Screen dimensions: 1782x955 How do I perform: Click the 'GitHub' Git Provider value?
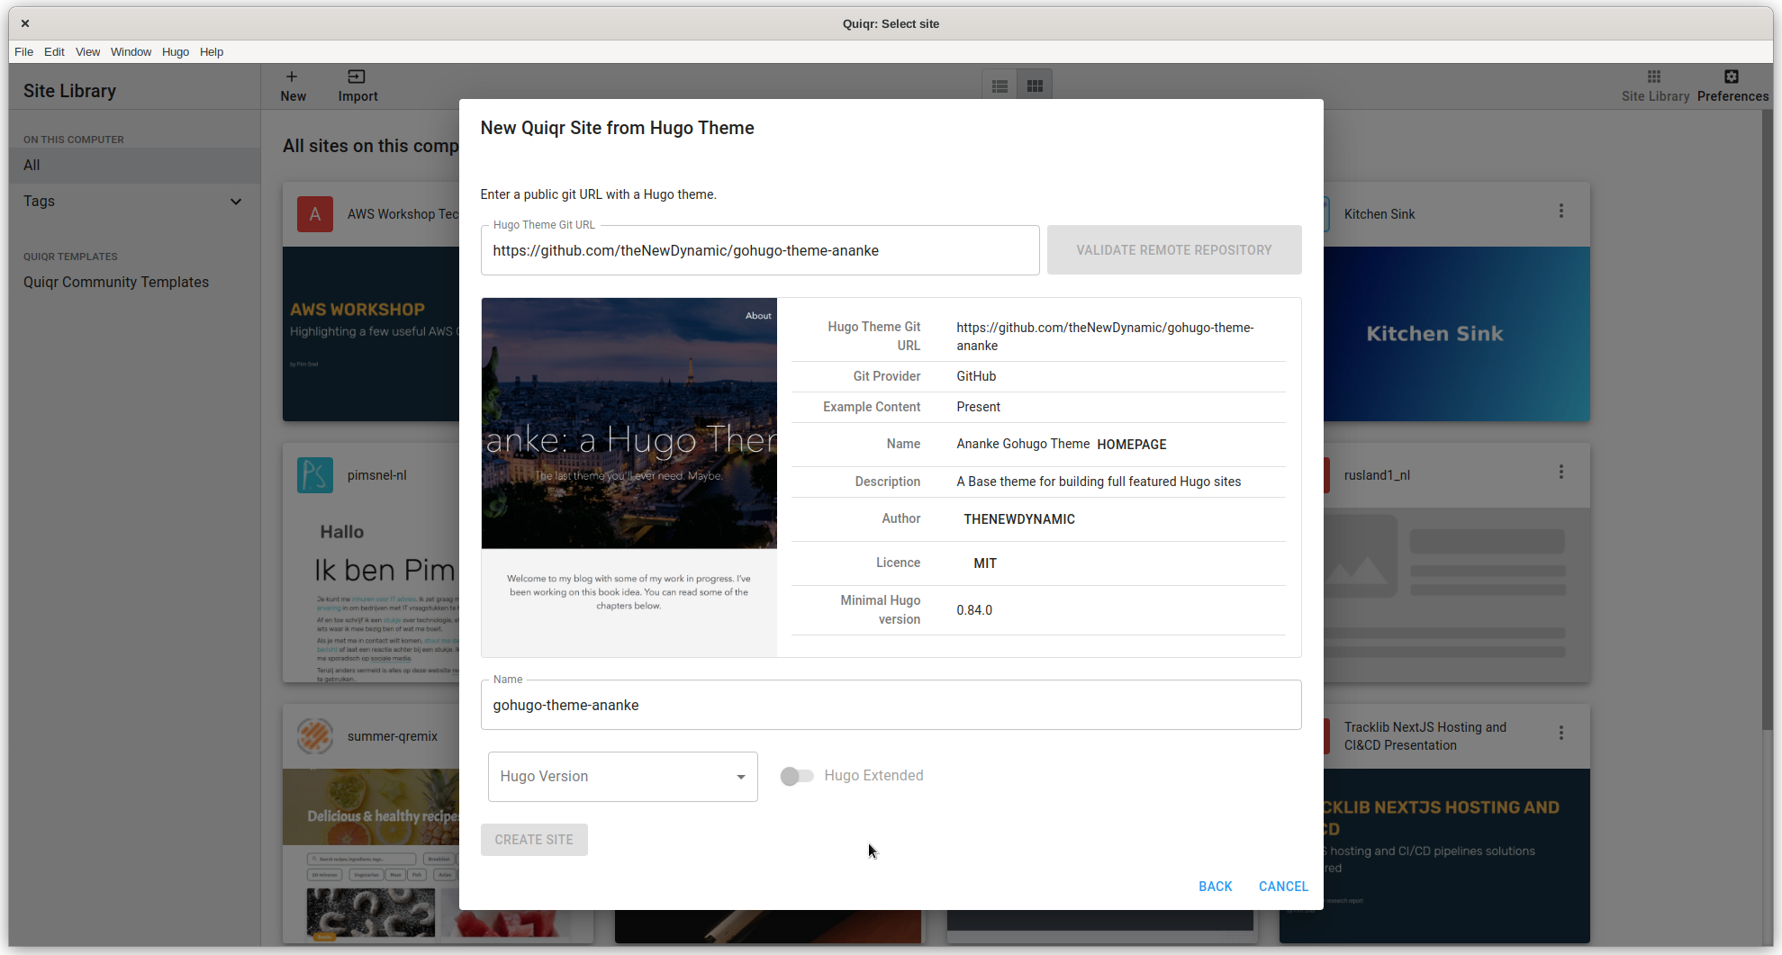(x=976, y=376)
